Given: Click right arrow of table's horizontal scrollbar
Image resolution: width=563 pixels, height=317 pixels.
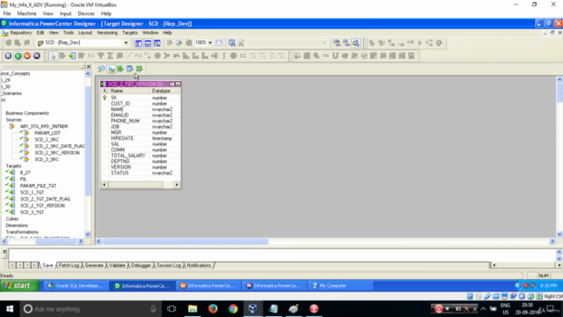Looking at the screenshot, I should coord(177,185).
